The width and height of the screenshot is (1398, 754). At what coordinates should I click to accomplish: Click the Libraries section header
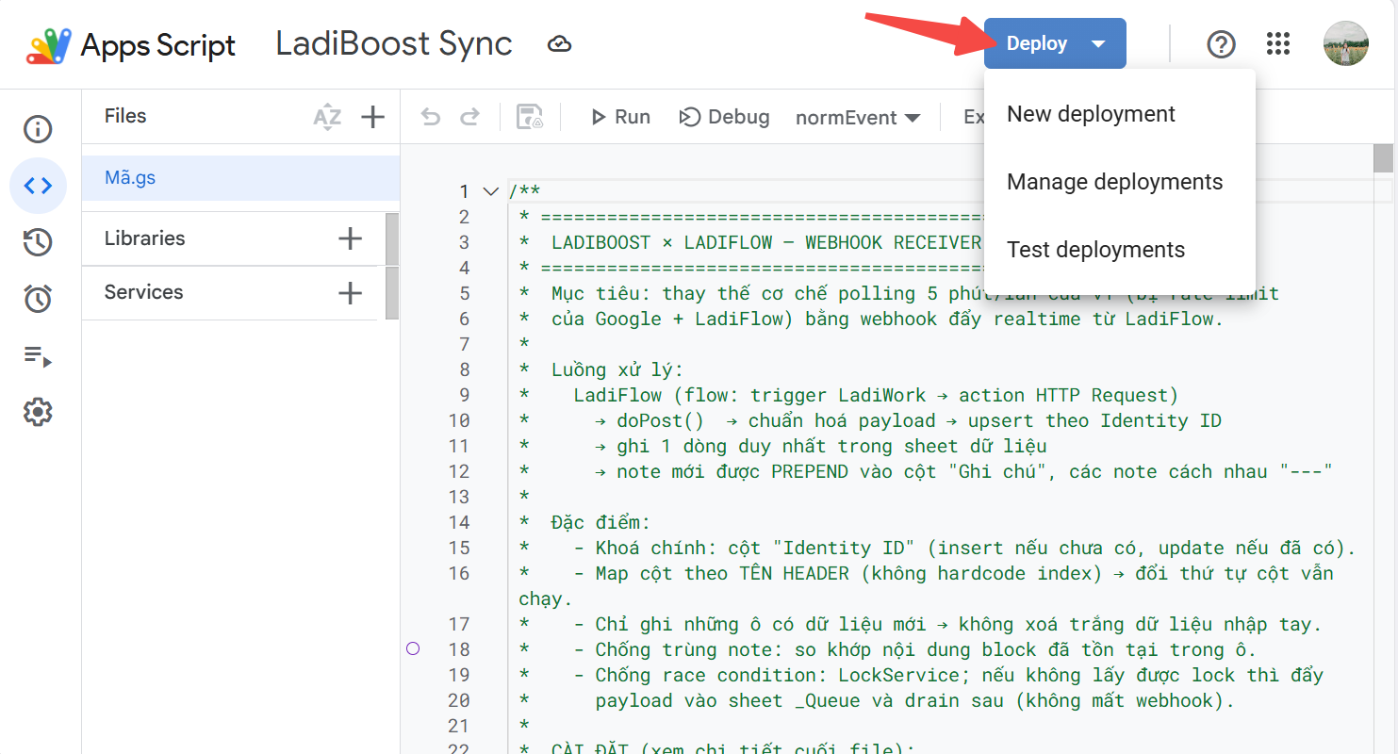pos(144,238)
